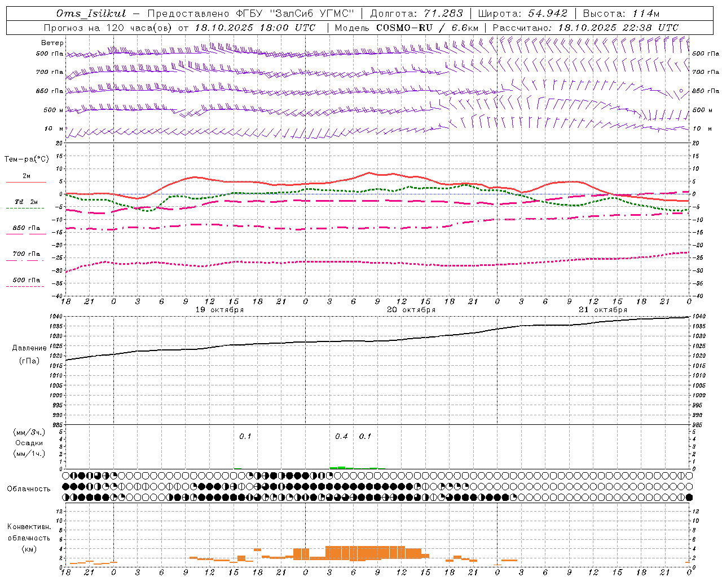
Task: Select the 850 гПа temperature legend entry
Action: pos(27,228)
